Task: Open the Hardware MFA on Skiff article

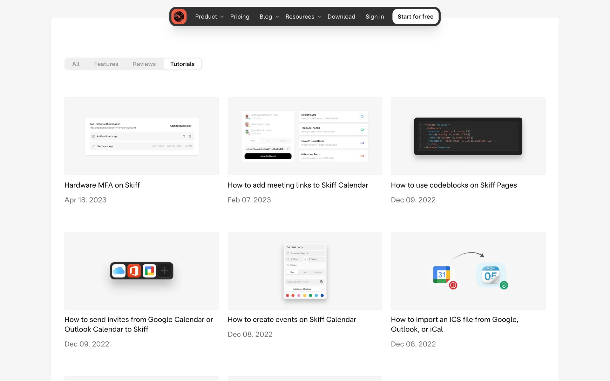Action: (x=102, y=185)
